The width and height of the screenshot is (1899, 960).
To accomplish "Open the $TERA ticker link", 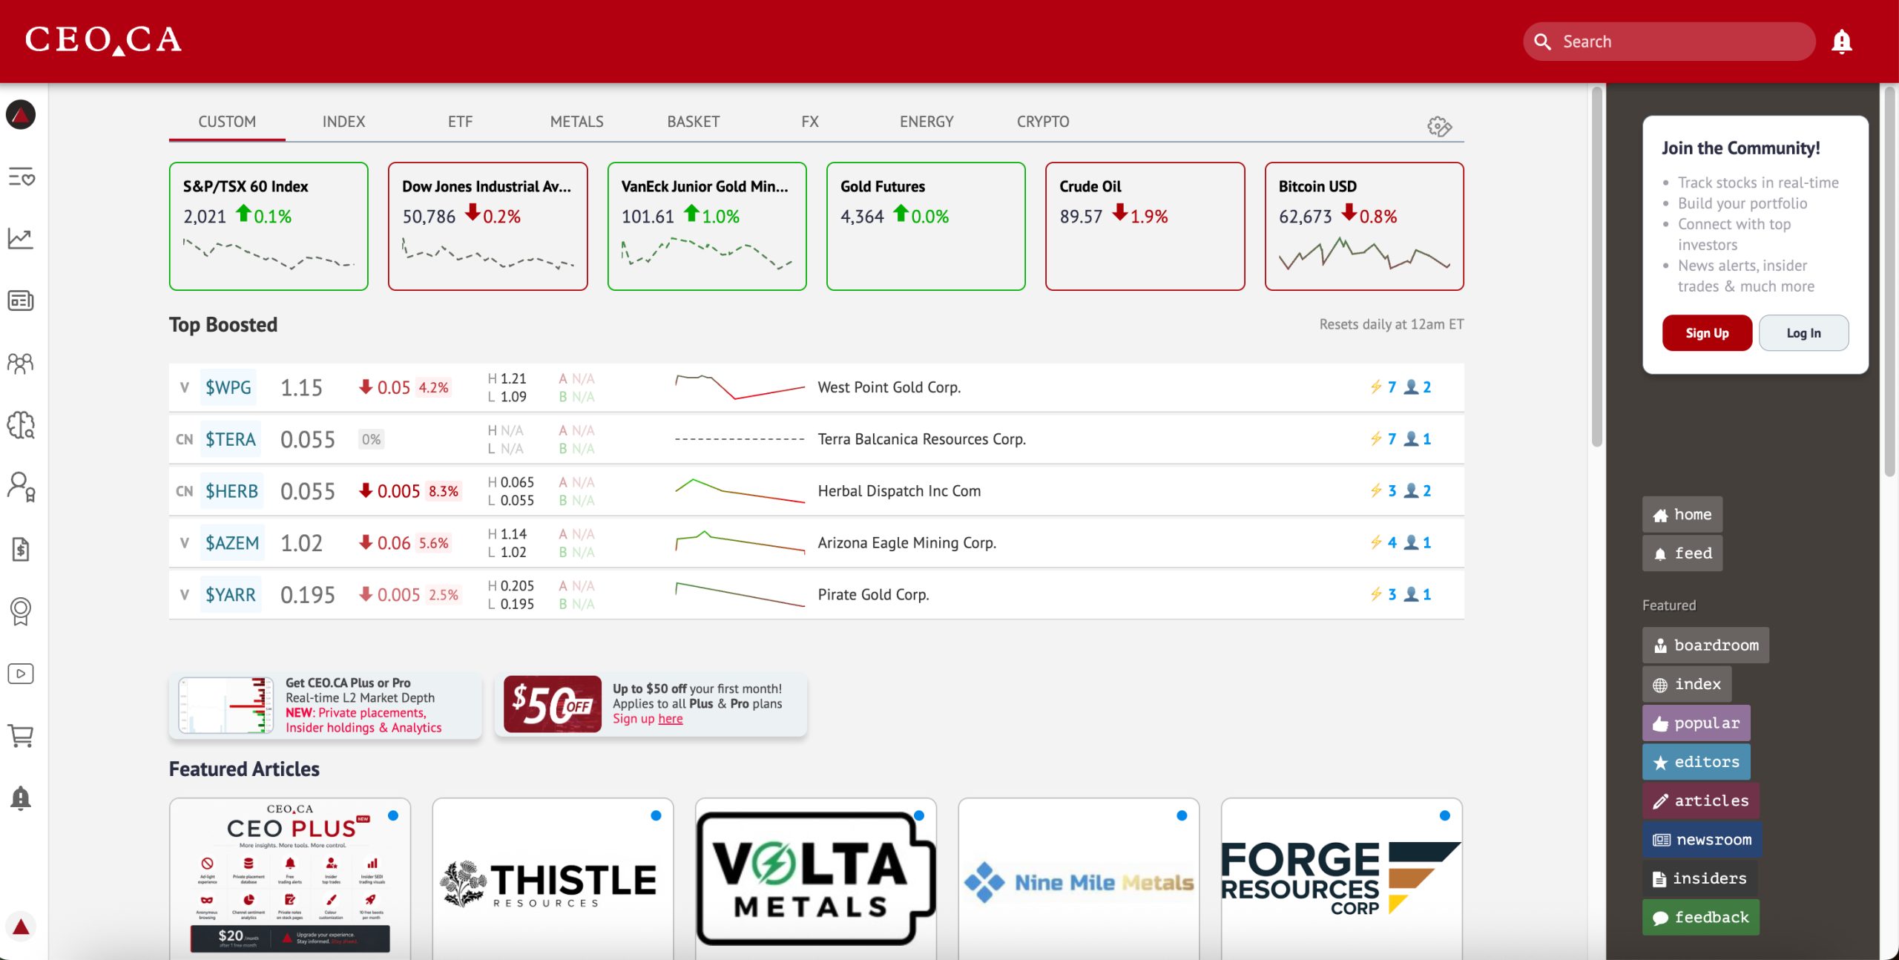I will pos(231,439).
